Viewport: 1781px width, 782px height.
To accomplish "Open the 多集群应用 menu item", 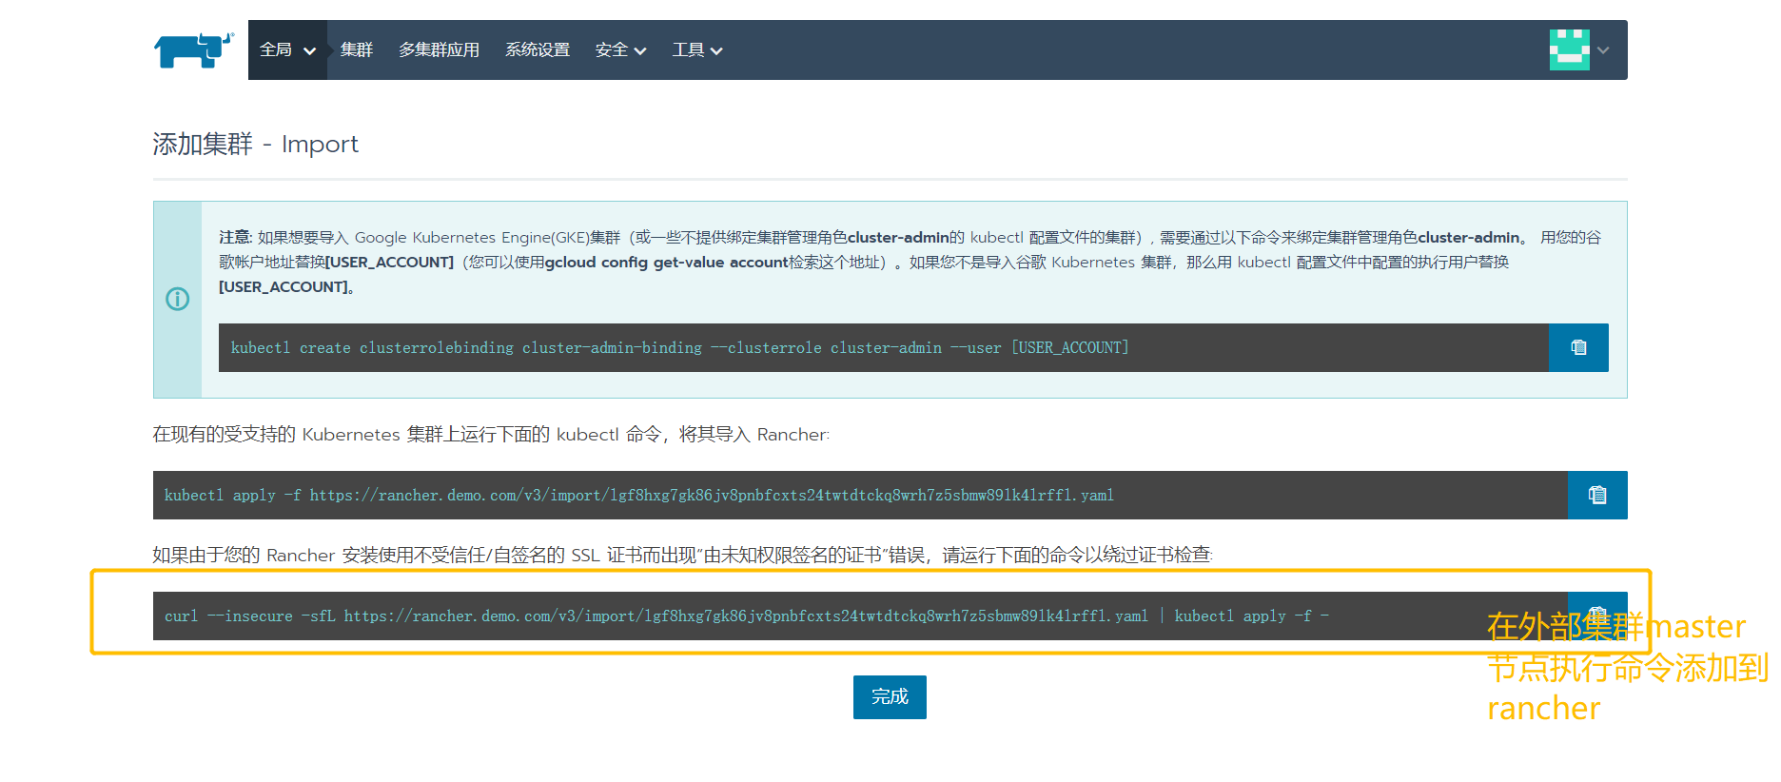I will 439,49.
